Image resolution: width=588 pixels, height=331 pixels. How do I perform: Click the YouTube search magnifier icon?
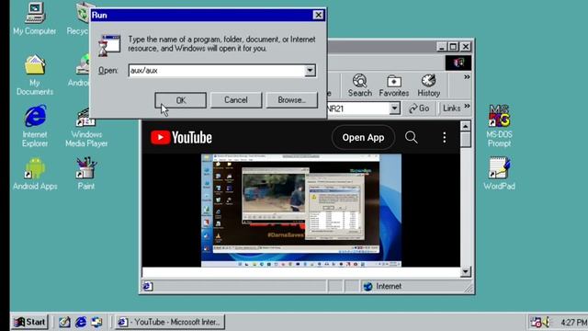pyautogui.click(x=411, y=137)
